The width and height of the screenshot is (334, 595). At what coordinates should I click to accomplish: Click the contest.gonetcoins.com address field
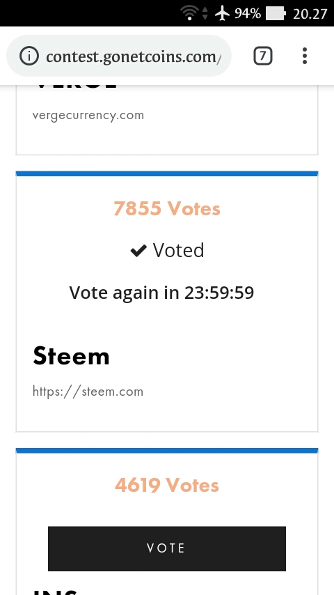point(119,56)
